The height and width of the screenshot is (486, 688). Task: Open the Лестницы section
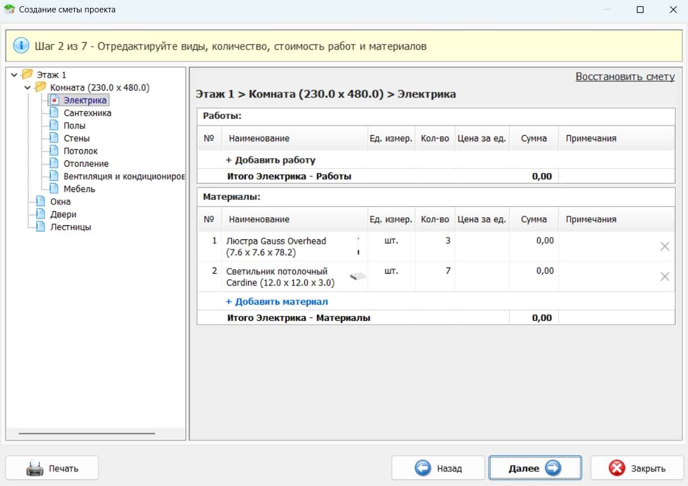(x=70, y=227)
